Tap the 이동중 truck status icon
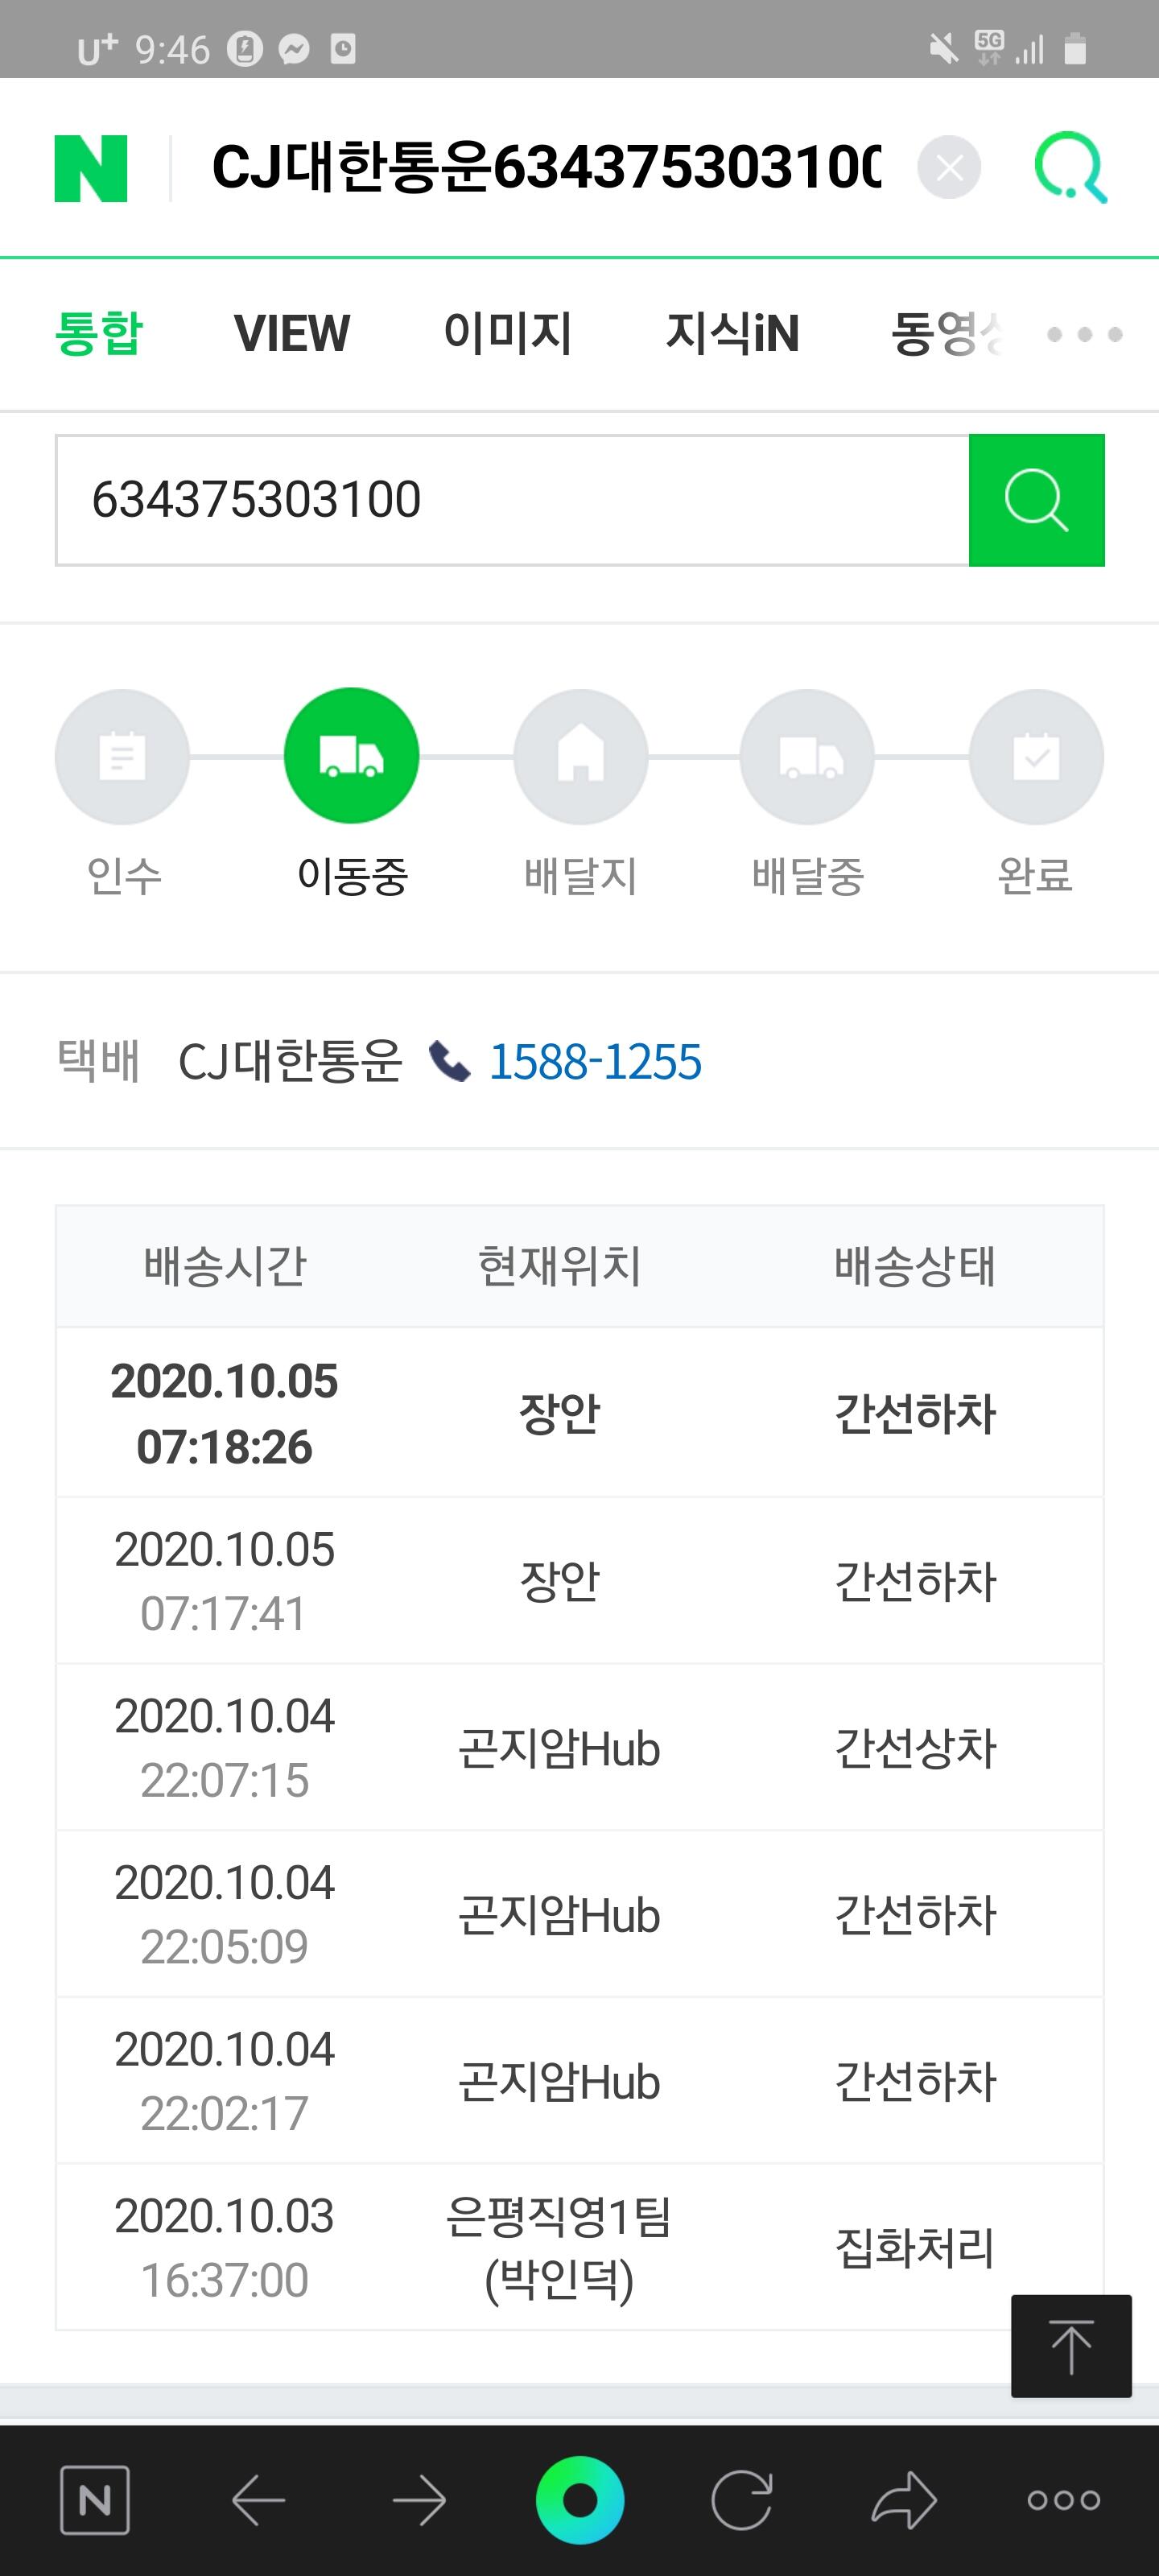This screenshot has height=2576, width=1159. coord(351,756)
